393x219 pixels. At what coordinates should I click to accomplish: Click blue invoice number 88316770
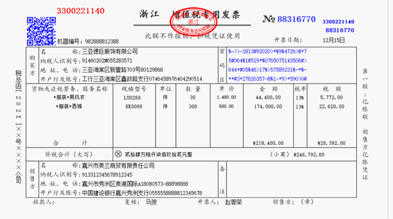(296, 19)
